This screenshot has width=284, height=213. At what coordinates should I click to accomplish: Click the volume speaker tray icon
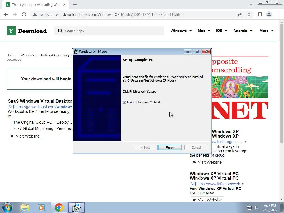coord(256,208)
